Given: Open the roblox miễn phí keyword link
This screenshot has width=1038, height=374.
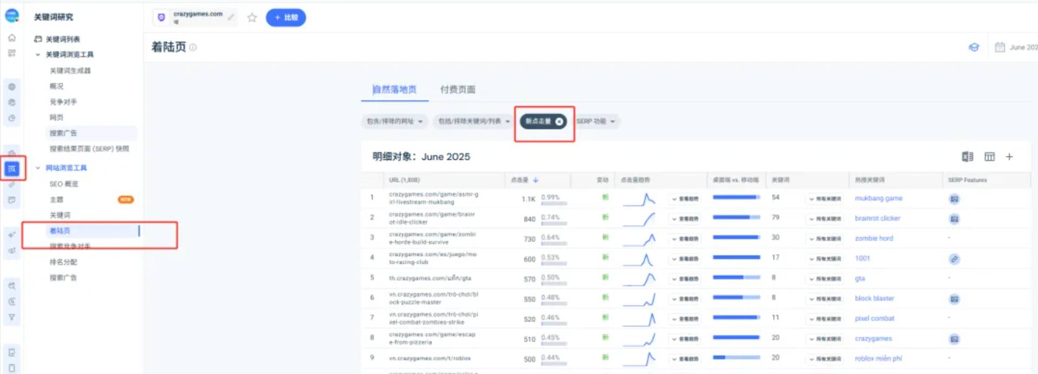Looking at the screenshot, I should pyautogui.click(x=878, y=359).
